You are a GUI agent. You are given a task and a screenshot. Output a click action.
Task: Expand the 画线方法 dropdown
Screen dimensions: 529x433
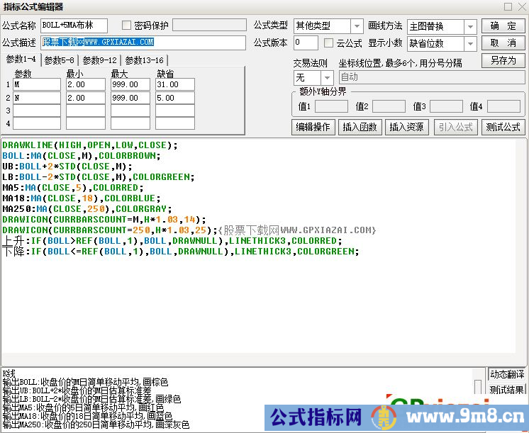[x=470, y=27]
